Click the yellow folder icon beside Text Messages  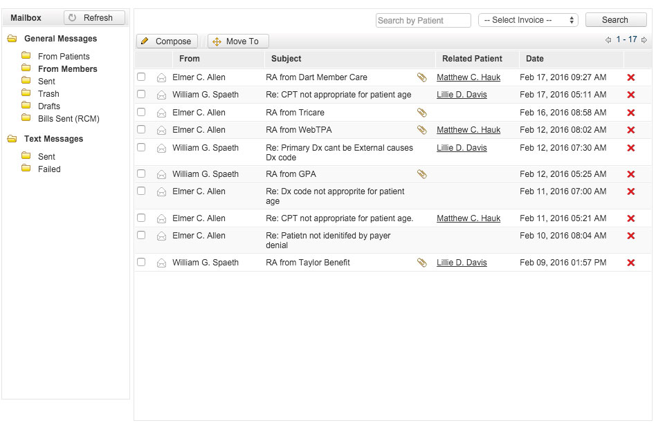[x=11, y=139]
